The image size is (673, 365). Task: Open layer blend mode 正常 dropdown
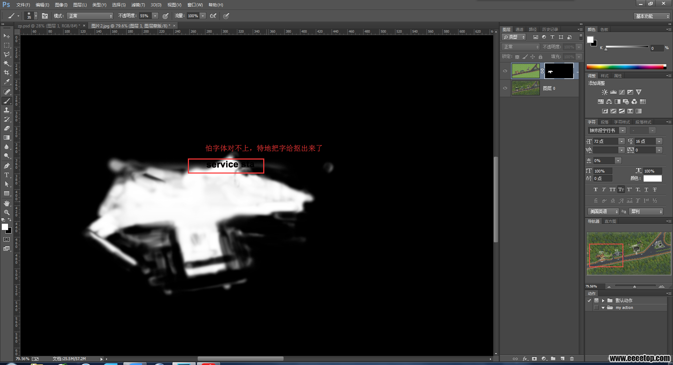click(521, 47)
